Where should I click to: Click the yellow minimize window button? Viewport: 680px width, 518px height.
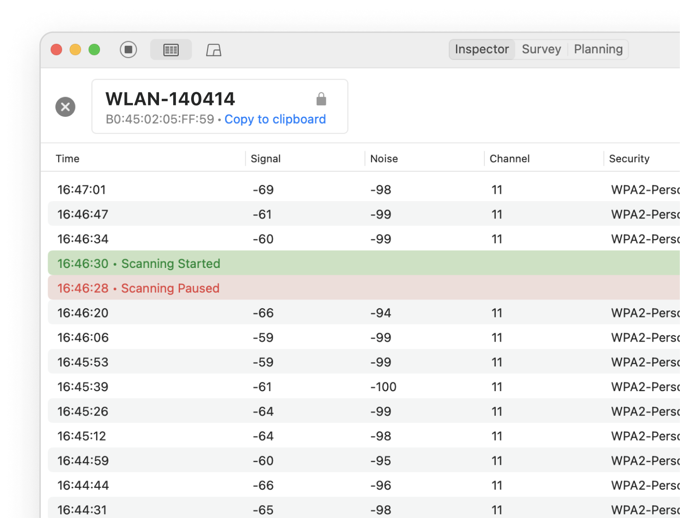[75, 49]
